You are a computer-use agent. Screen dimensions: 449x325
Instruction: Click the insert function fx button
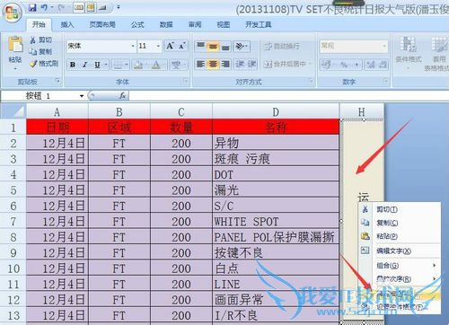[x=122, y=96]
